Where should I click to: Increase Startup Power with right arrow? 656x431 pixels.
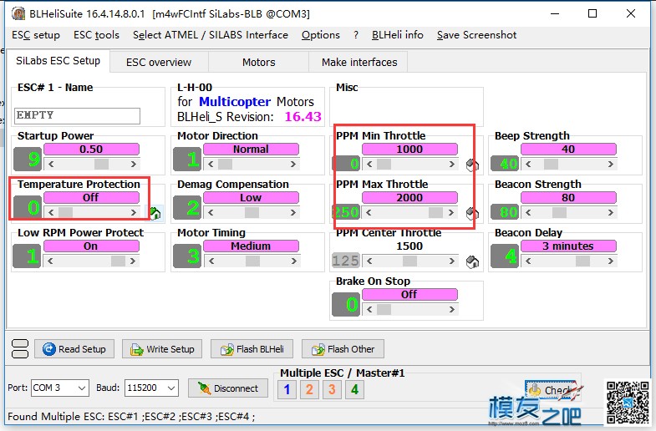click(x=134, y=165)
